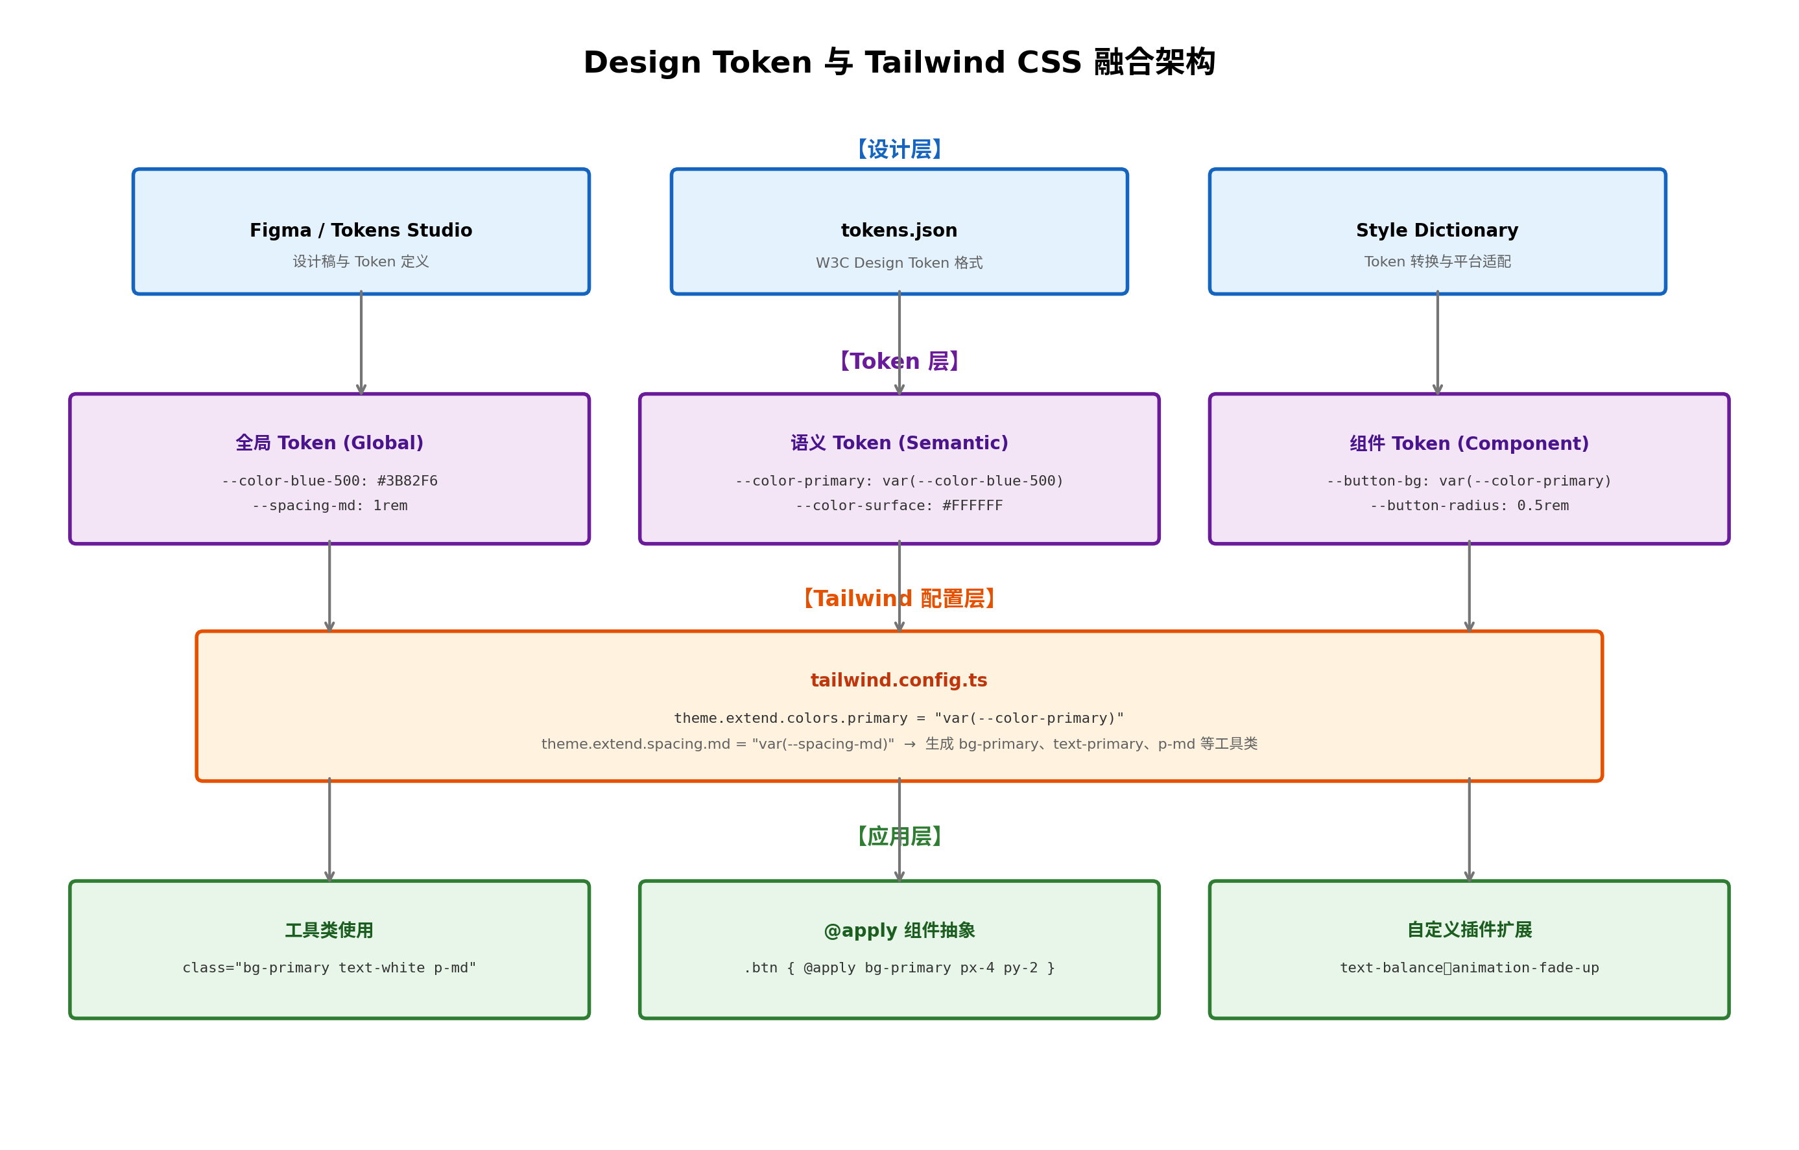Select the "自定义插件扩展" heading

pyautogui.click(x=1470, y=930)
